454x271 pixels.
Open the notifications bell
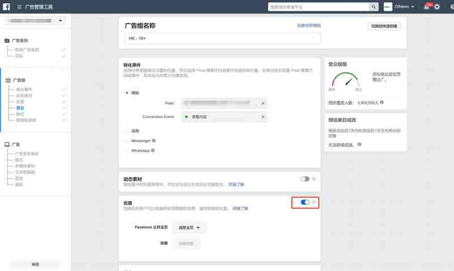pos(427,7)
